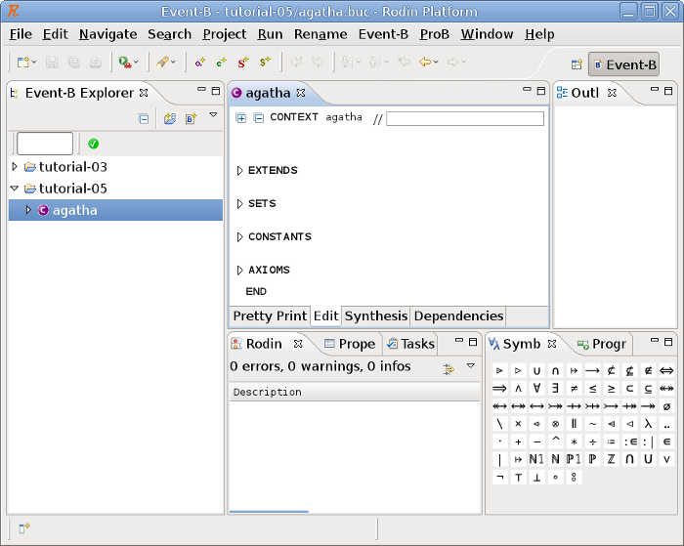
Task: Collapse the tutorial-05 project
Action: pyautogui.click(x=15, y=188)
